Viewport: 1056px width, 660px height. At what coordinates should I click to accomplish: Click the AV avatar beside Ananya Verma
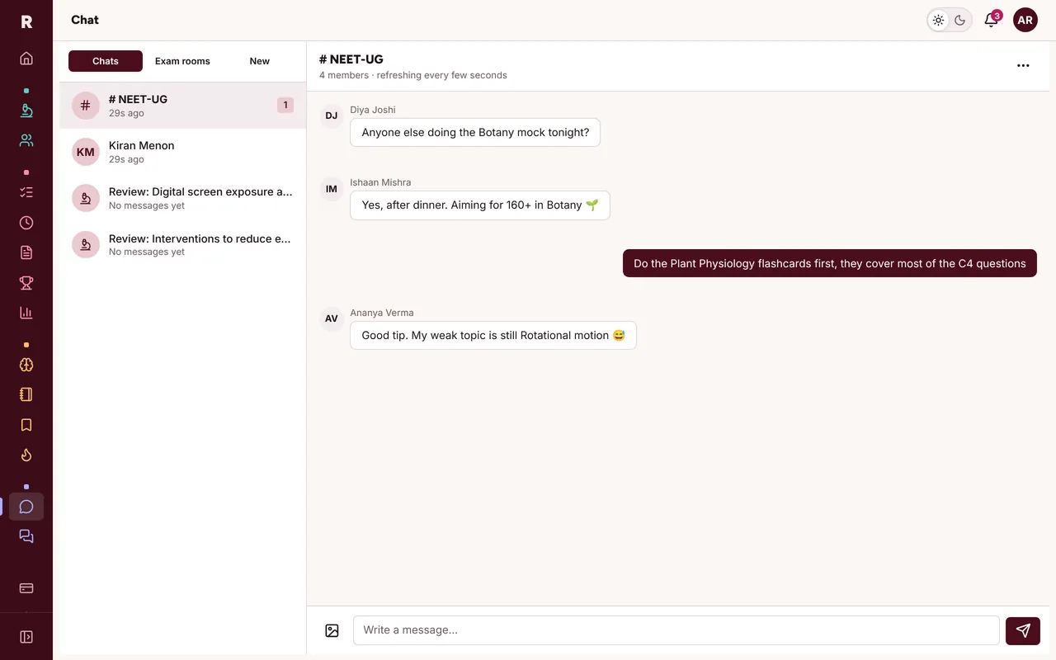(332, 318)
